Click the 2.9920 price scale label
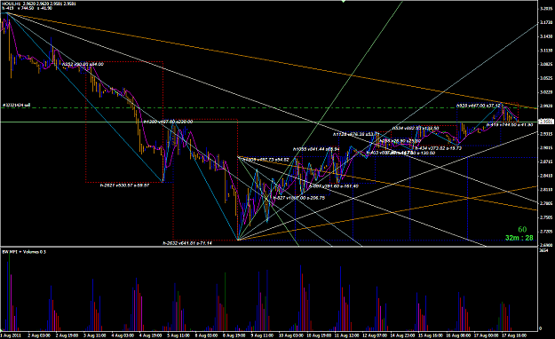555x339 pixels. tap(545, 106)
